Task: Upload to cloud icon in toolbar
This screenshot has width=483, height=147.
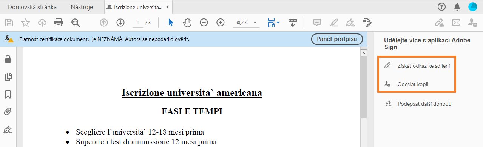Action: (42, 23)
